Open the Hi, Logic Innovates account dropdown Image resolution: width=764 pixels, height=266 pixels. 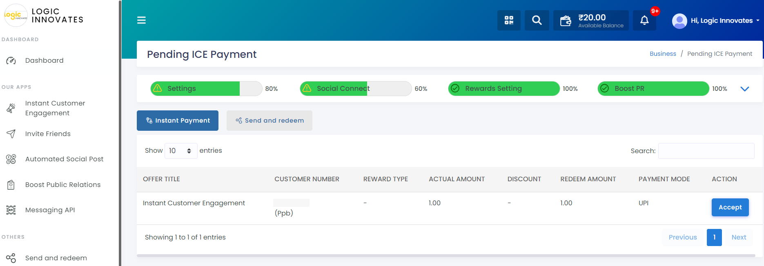[725, 21]
